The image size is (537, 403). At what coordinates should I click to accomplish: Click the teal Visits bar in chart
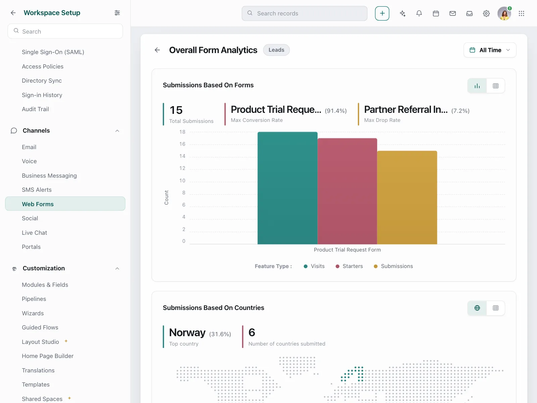click(x=287, y=188)
